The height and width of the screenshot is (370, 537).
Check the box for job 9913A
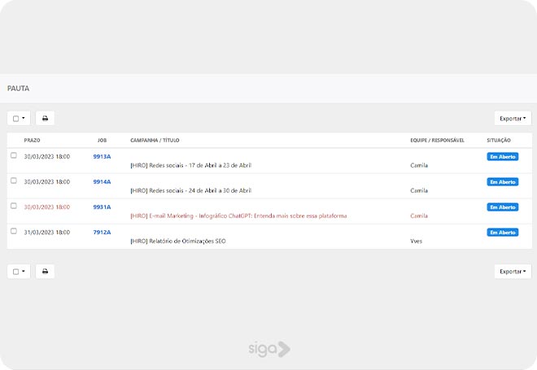point(13,155)
